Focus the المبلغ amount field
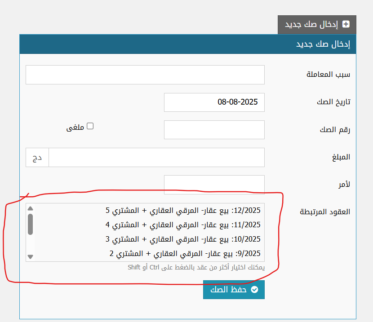 156,157
